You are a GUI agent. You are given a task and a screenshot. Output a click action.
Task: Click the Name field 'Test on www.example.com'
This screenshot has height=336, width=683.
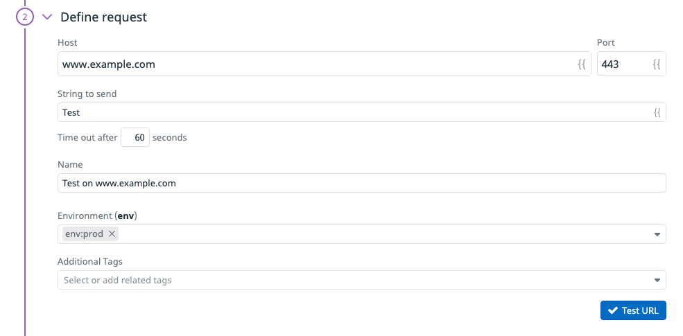tap(361, 183)
